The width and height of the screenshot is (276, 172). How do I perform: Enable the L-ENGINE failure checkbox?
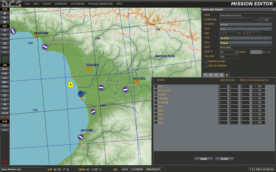coord(156,99)
